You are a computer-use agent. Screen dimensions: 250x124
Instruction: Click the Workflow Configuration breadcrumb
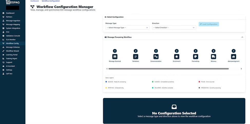[x=51, y=1]
